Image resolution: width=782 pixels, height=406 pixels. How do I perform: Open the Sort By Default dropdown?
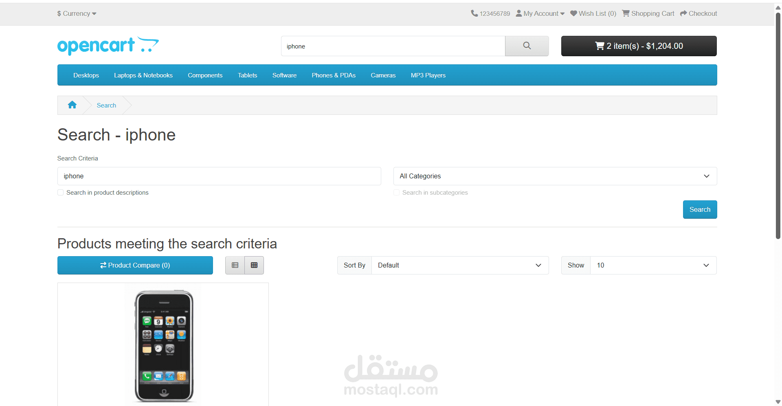coord(460,265)
